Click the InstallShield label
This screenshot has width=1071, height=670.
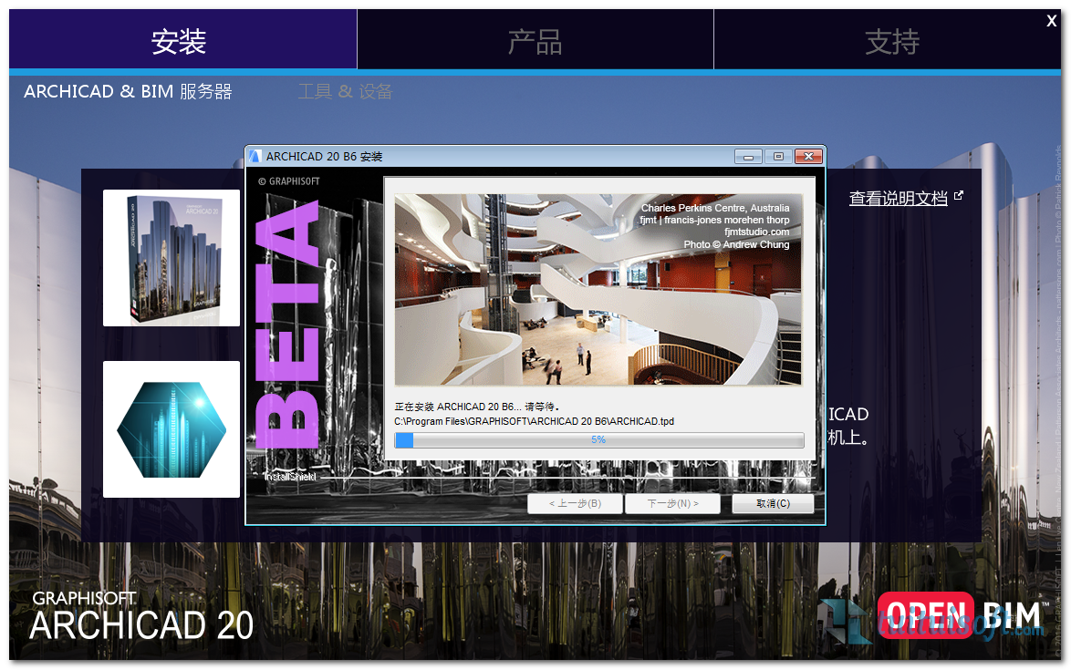coord(290,477)
